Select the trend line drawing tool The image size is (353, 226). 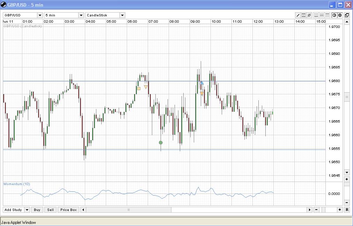(x=298, y=15)
